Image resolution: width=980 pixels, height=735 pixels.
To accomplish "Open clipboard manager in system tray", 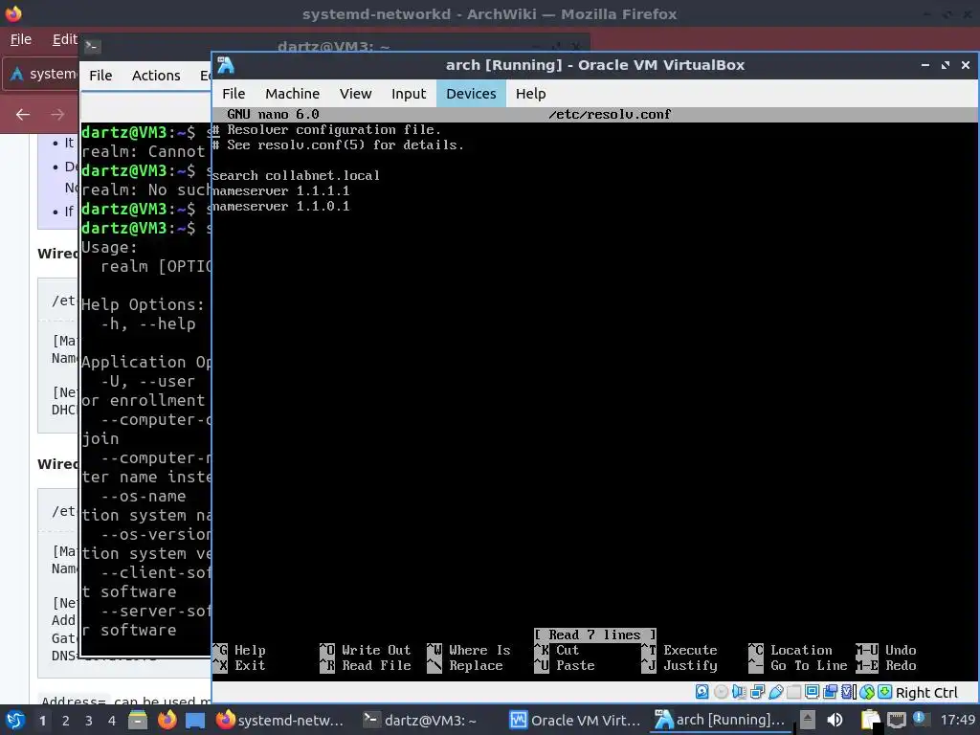I will [869, 720].
